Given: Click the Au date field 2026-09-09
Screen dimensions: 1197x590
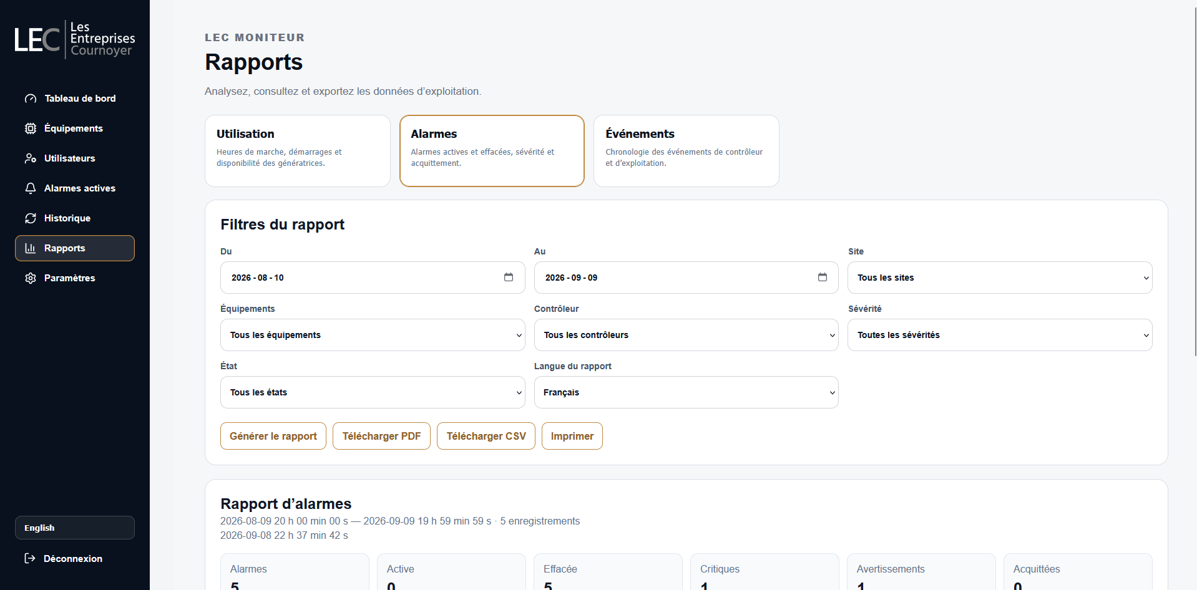Looking at the screenshot, I should (686, 278).
